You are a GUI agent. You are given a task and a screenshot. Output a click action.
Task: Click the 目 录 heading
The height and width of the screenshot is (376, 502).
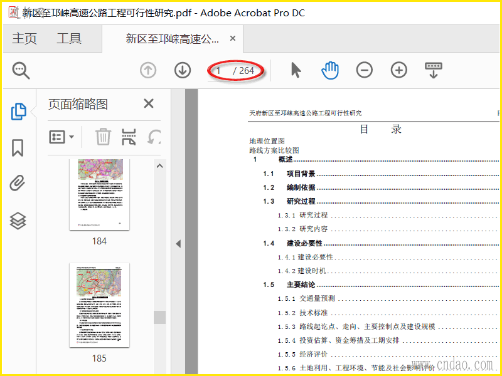point(381,129)
